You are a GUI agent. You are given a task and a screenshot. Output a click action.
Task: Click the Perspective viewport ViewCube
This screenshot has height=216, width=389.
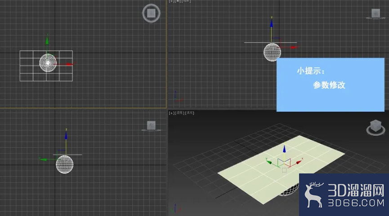point(376,125)
